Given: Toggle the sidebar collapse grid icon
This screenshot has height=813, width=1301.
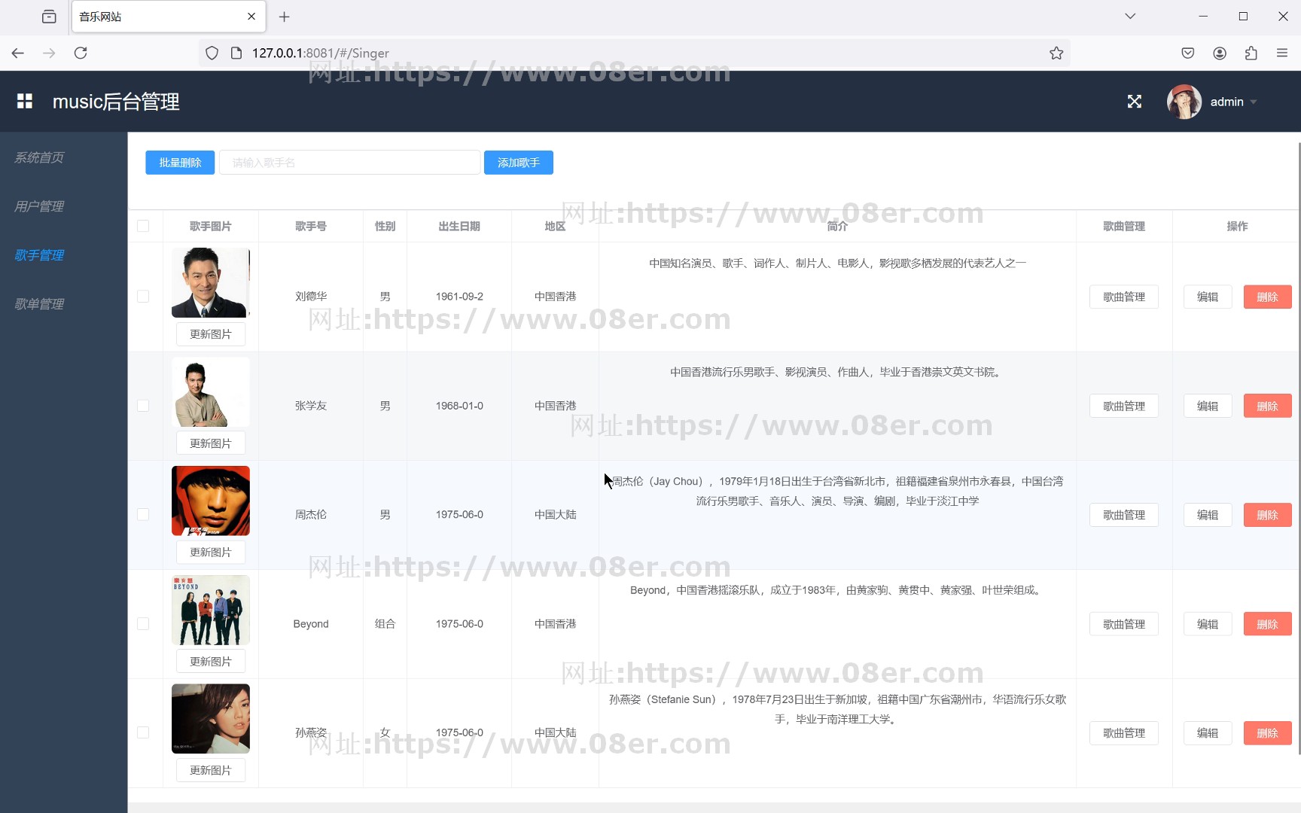Looking at the screenshot, I should point(25,101).
